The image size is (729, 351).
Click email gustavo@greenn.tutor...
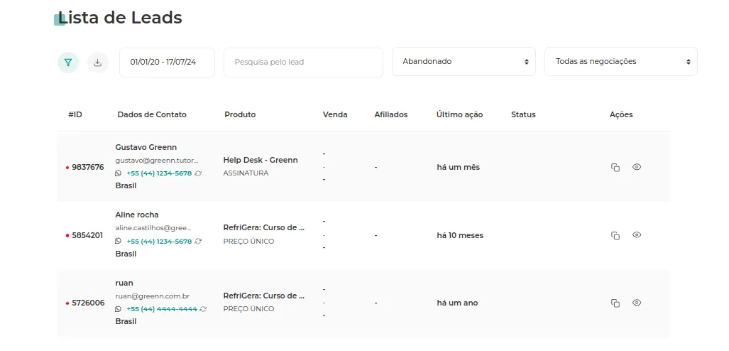click(x=157, y=160)
